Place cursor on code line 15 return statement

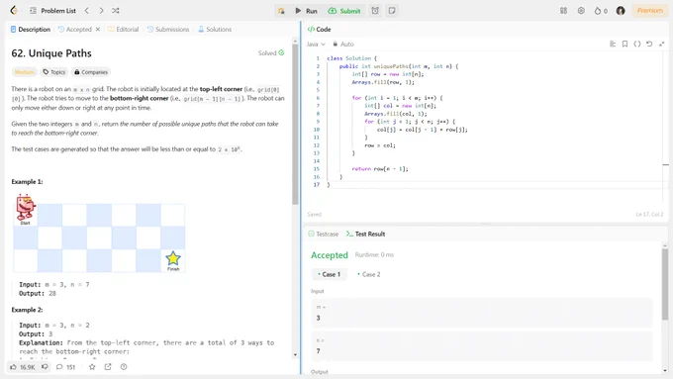click(380, 168)
